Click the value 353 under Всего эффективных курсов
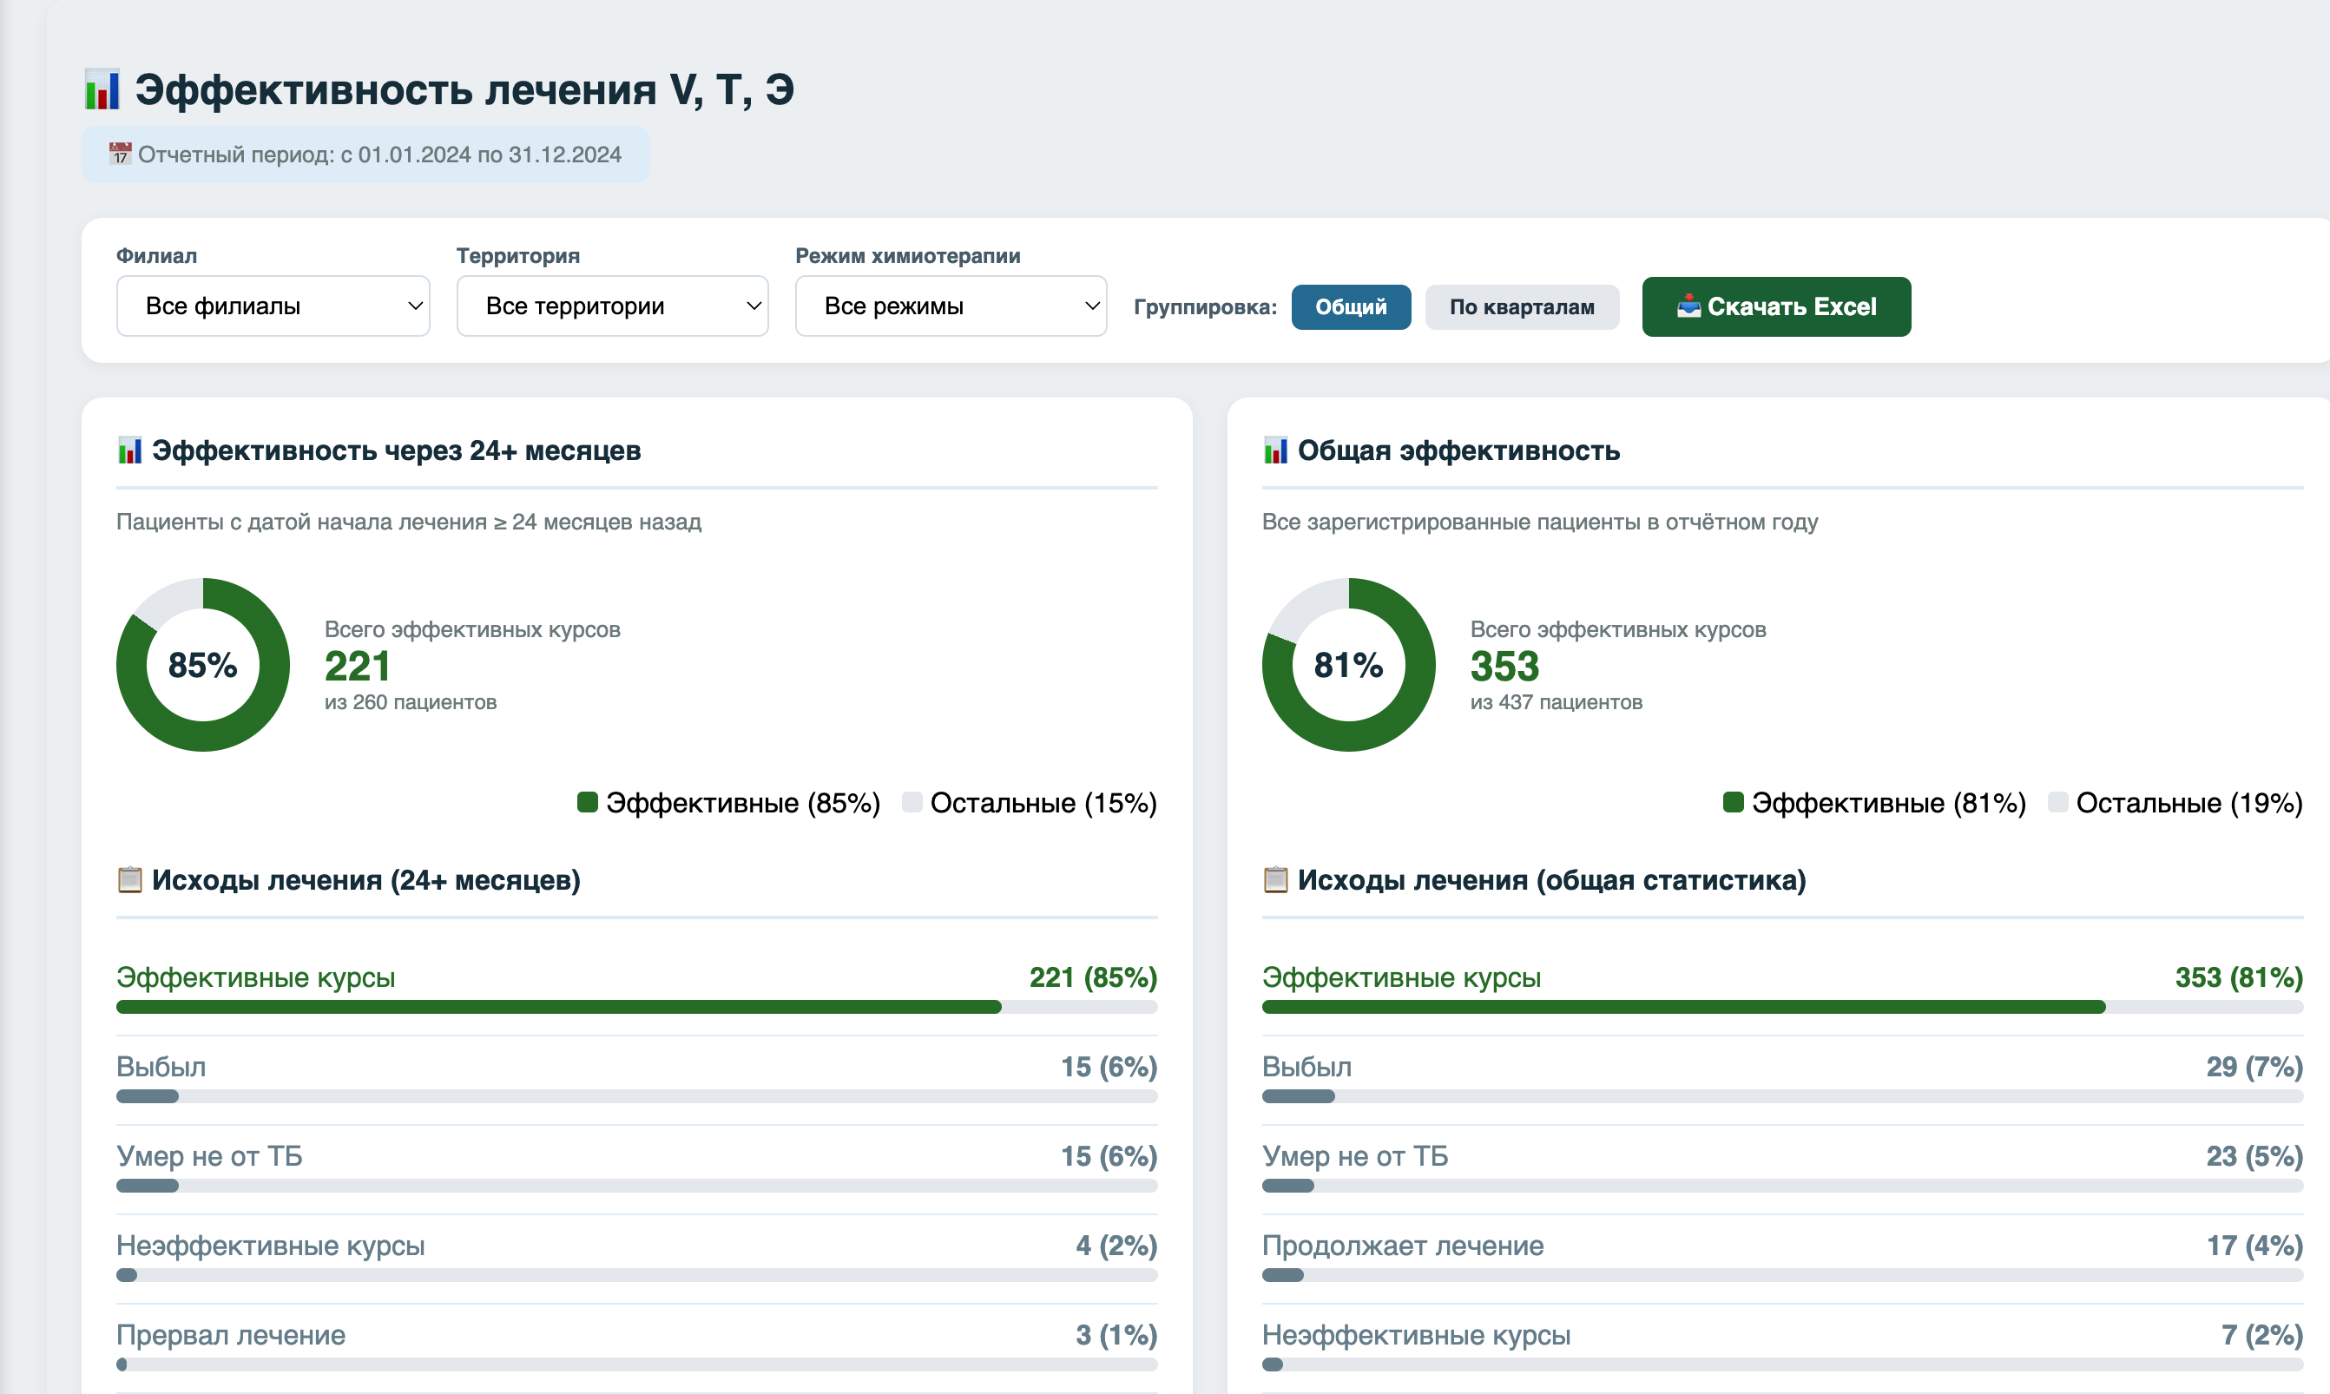This screenshot has width=2330, height=1394. [x=1504, y=667]
